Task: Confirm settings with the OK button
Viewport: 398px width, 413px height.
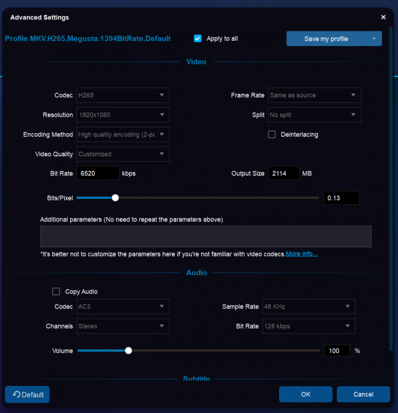Action: click(306, 394)
